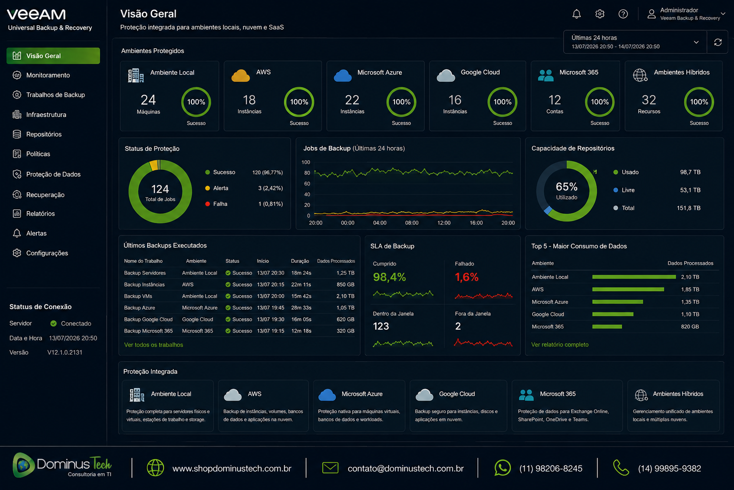Select Visão Geral in the sidebar
This screenshot has width=734, height=490.
pos(53,56)
